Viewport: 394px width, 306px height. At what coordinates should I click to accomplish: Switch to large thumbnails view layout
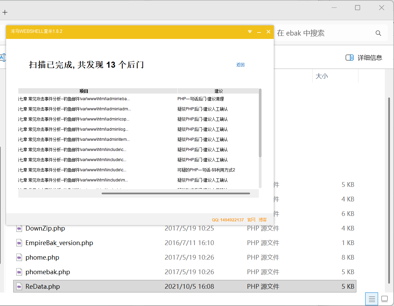(x=385, y=299)
